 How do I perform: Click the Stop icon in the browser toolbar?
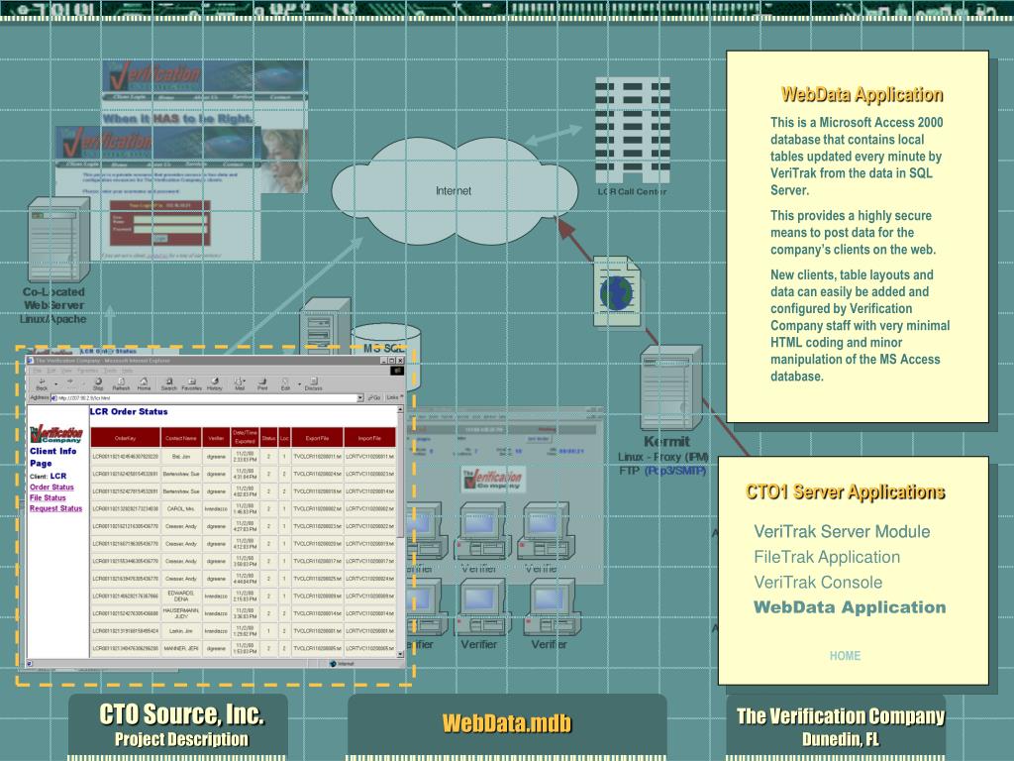coord(98,384)
